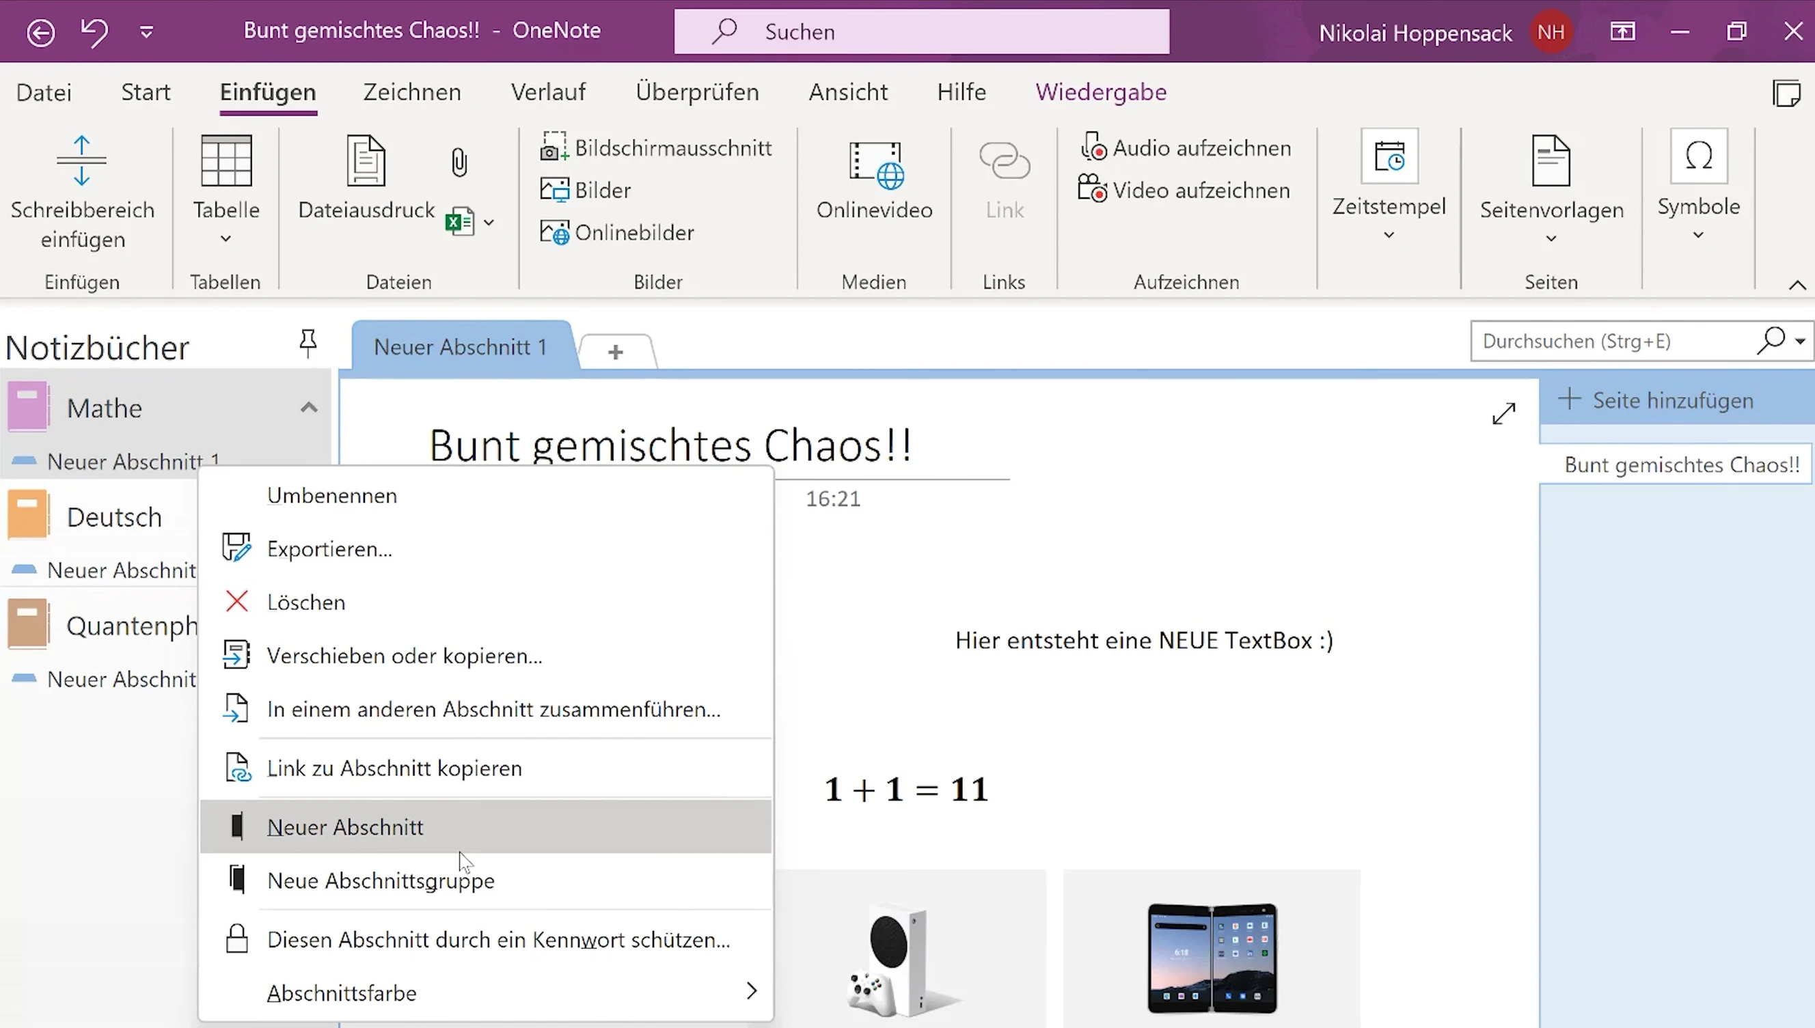Click the Undo icon
Viewport: 1815px width, 1028px height.
(x=94, y=32)
